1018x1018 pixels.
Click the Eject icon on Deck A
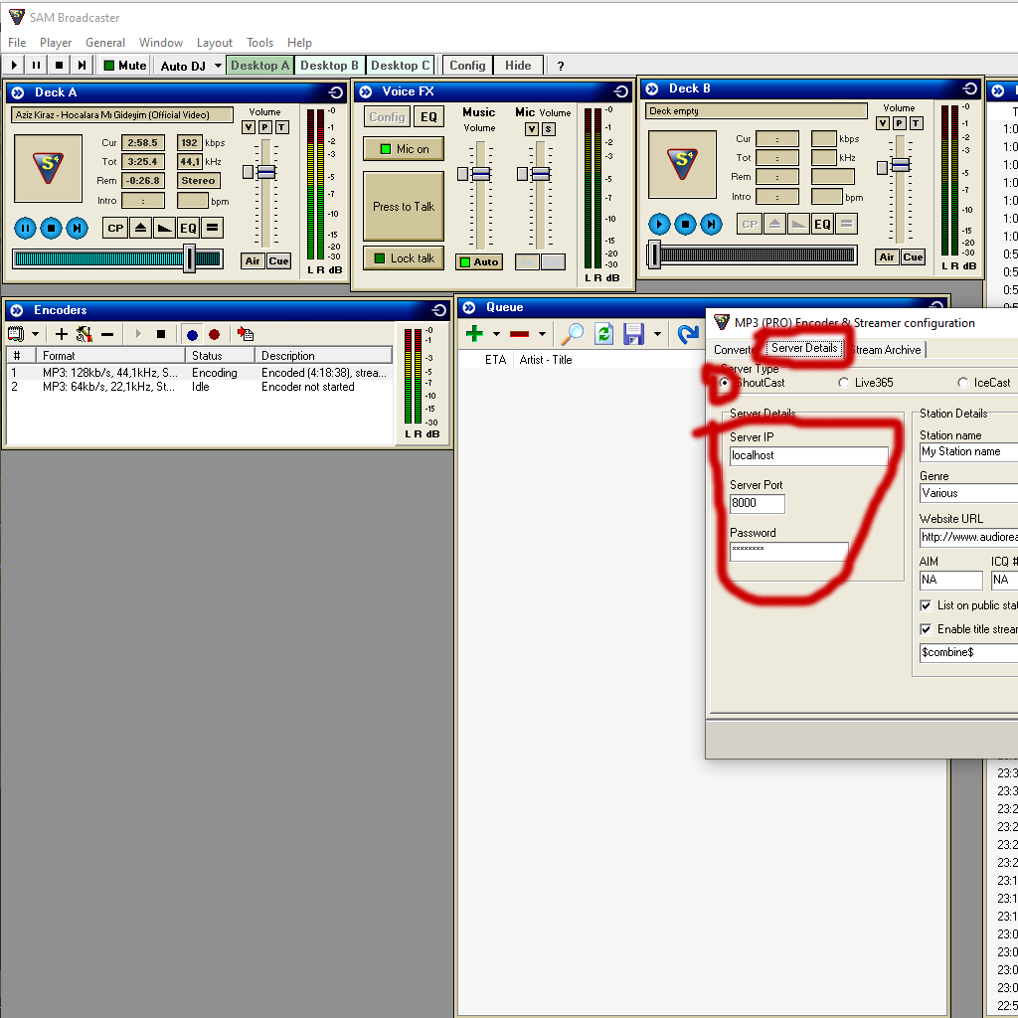tap(140, 228)
